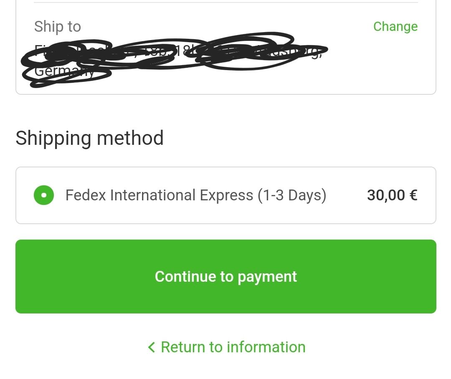The height and width of the screenshot is (379, 451).
Task: Click the Ship to label
Action: tap(57, 27)
